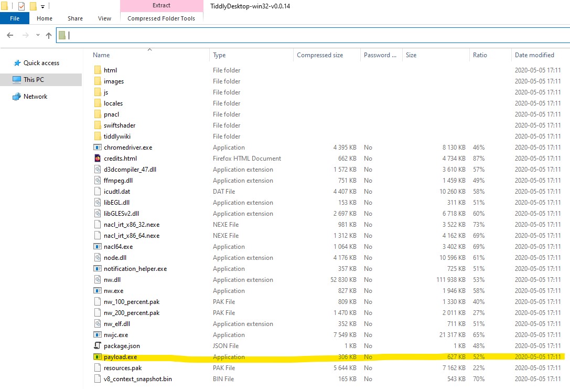570x389 pixels.
Task: Select Network in navigation pane
Action: pos(35,97)
